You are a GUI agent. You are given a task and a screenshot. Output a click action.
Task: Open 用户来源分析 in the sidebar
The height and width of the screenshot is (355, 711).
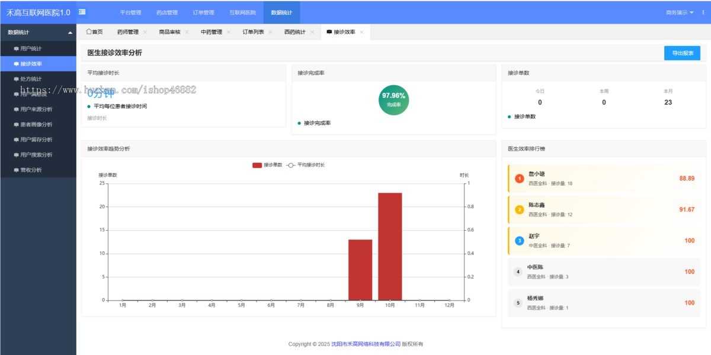pyautogui.click(x=38, y=109)
